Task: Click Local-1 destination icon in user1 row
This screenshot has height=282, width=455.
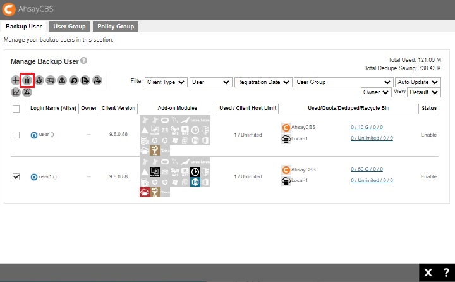Action: (x=286, y=181)
